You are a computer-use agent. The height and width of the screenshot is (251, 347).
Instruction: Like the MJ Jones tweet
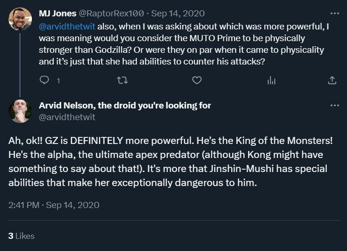[x=197, y=80]
